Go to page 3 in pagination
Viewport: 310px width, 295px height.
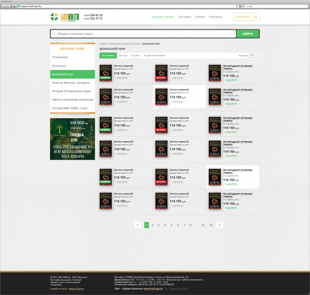158,225
